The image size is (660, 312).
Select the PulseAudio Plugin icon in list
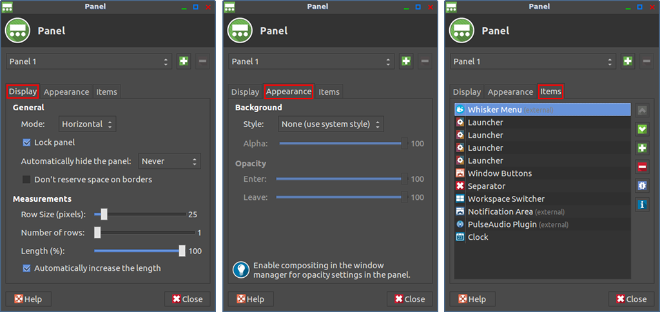click(x=460, y=224)
